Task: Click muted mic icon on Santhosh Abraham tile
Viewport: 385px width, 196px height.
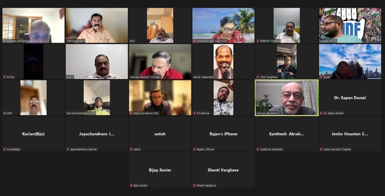Action: (x=258, y=149)
